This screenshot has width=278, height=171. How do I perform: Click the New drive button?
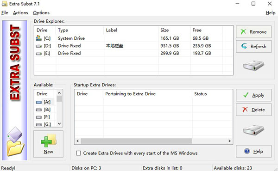click(x=48, y=144)
